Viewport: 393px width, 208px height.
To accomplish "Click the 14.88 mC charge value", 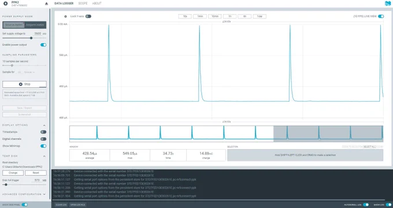I will (206, 153).
